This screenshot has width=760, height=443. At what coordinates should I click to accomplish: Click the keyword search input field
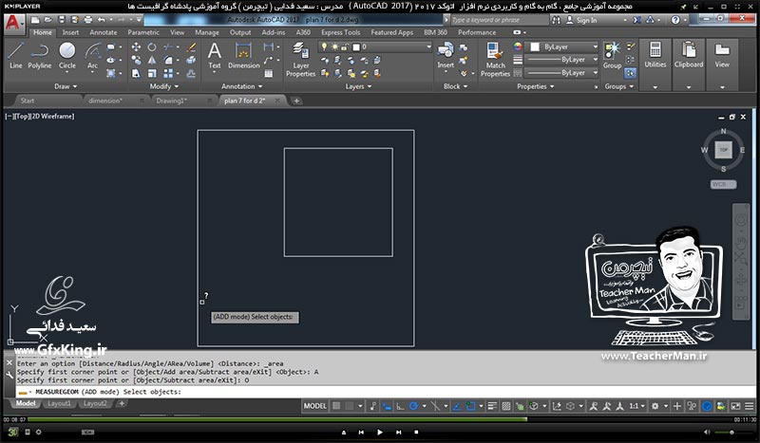[x=499, y=20]
